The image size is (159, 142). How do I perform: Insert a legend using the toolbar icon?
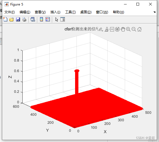click(x=48, y=19)
